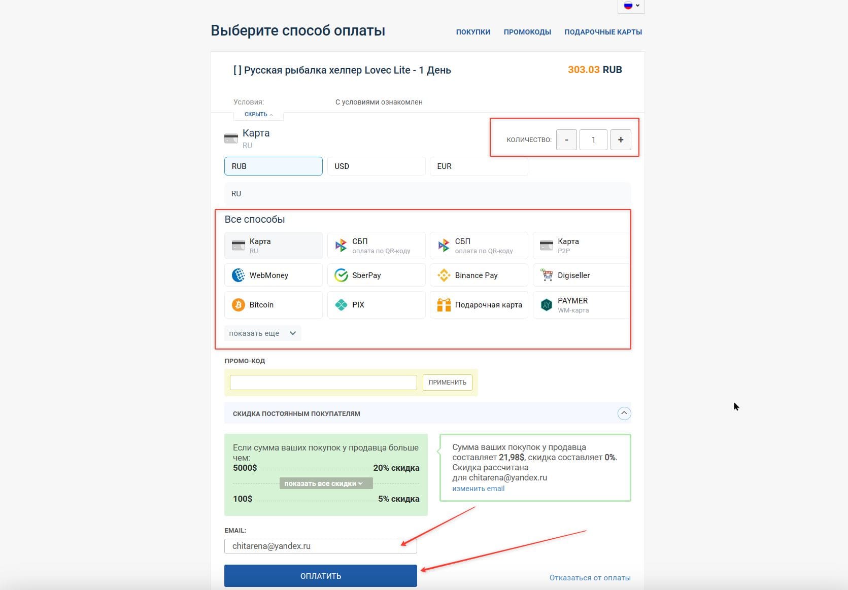Expand показать все скидки list
Image resolution: width=848 pixels, height=590 pixels.
[x=326, y=483]
